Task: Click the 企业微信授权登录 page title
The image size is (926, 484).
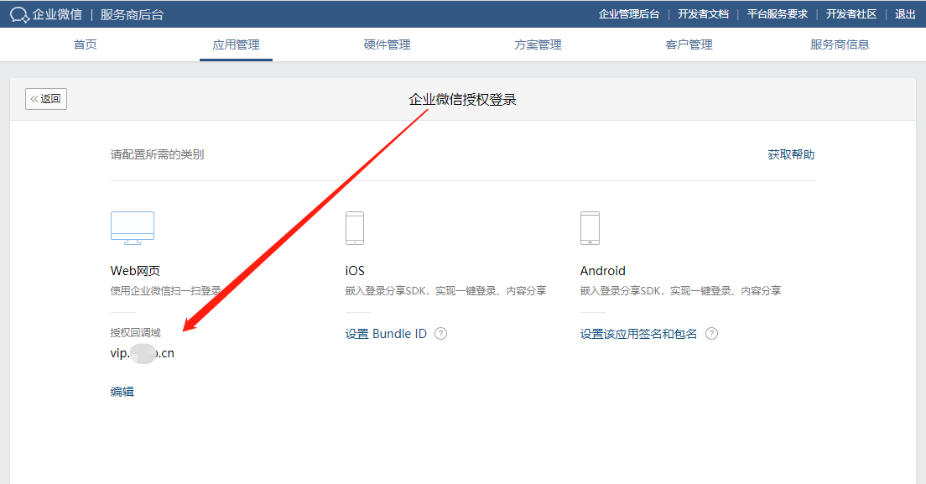Action: click(462, 99)
